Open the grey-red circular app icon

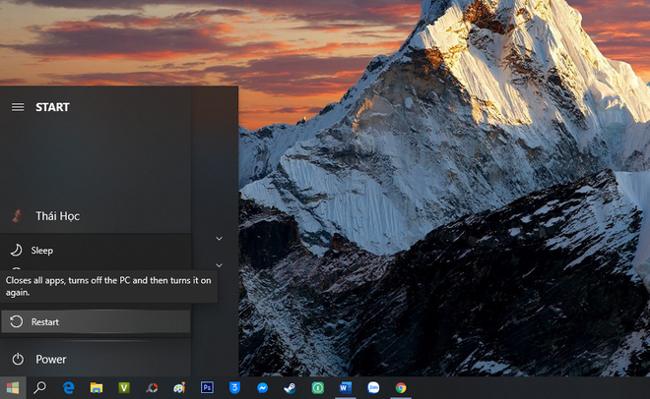[x=152, y=388]
